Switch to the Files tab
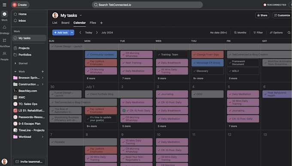This screenshot has height=166, width=292. [93, 23]
